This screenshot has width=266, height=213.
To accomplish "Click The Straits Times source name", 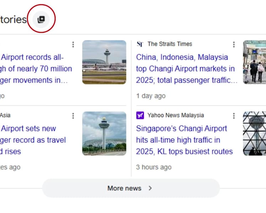I will 170,44.
